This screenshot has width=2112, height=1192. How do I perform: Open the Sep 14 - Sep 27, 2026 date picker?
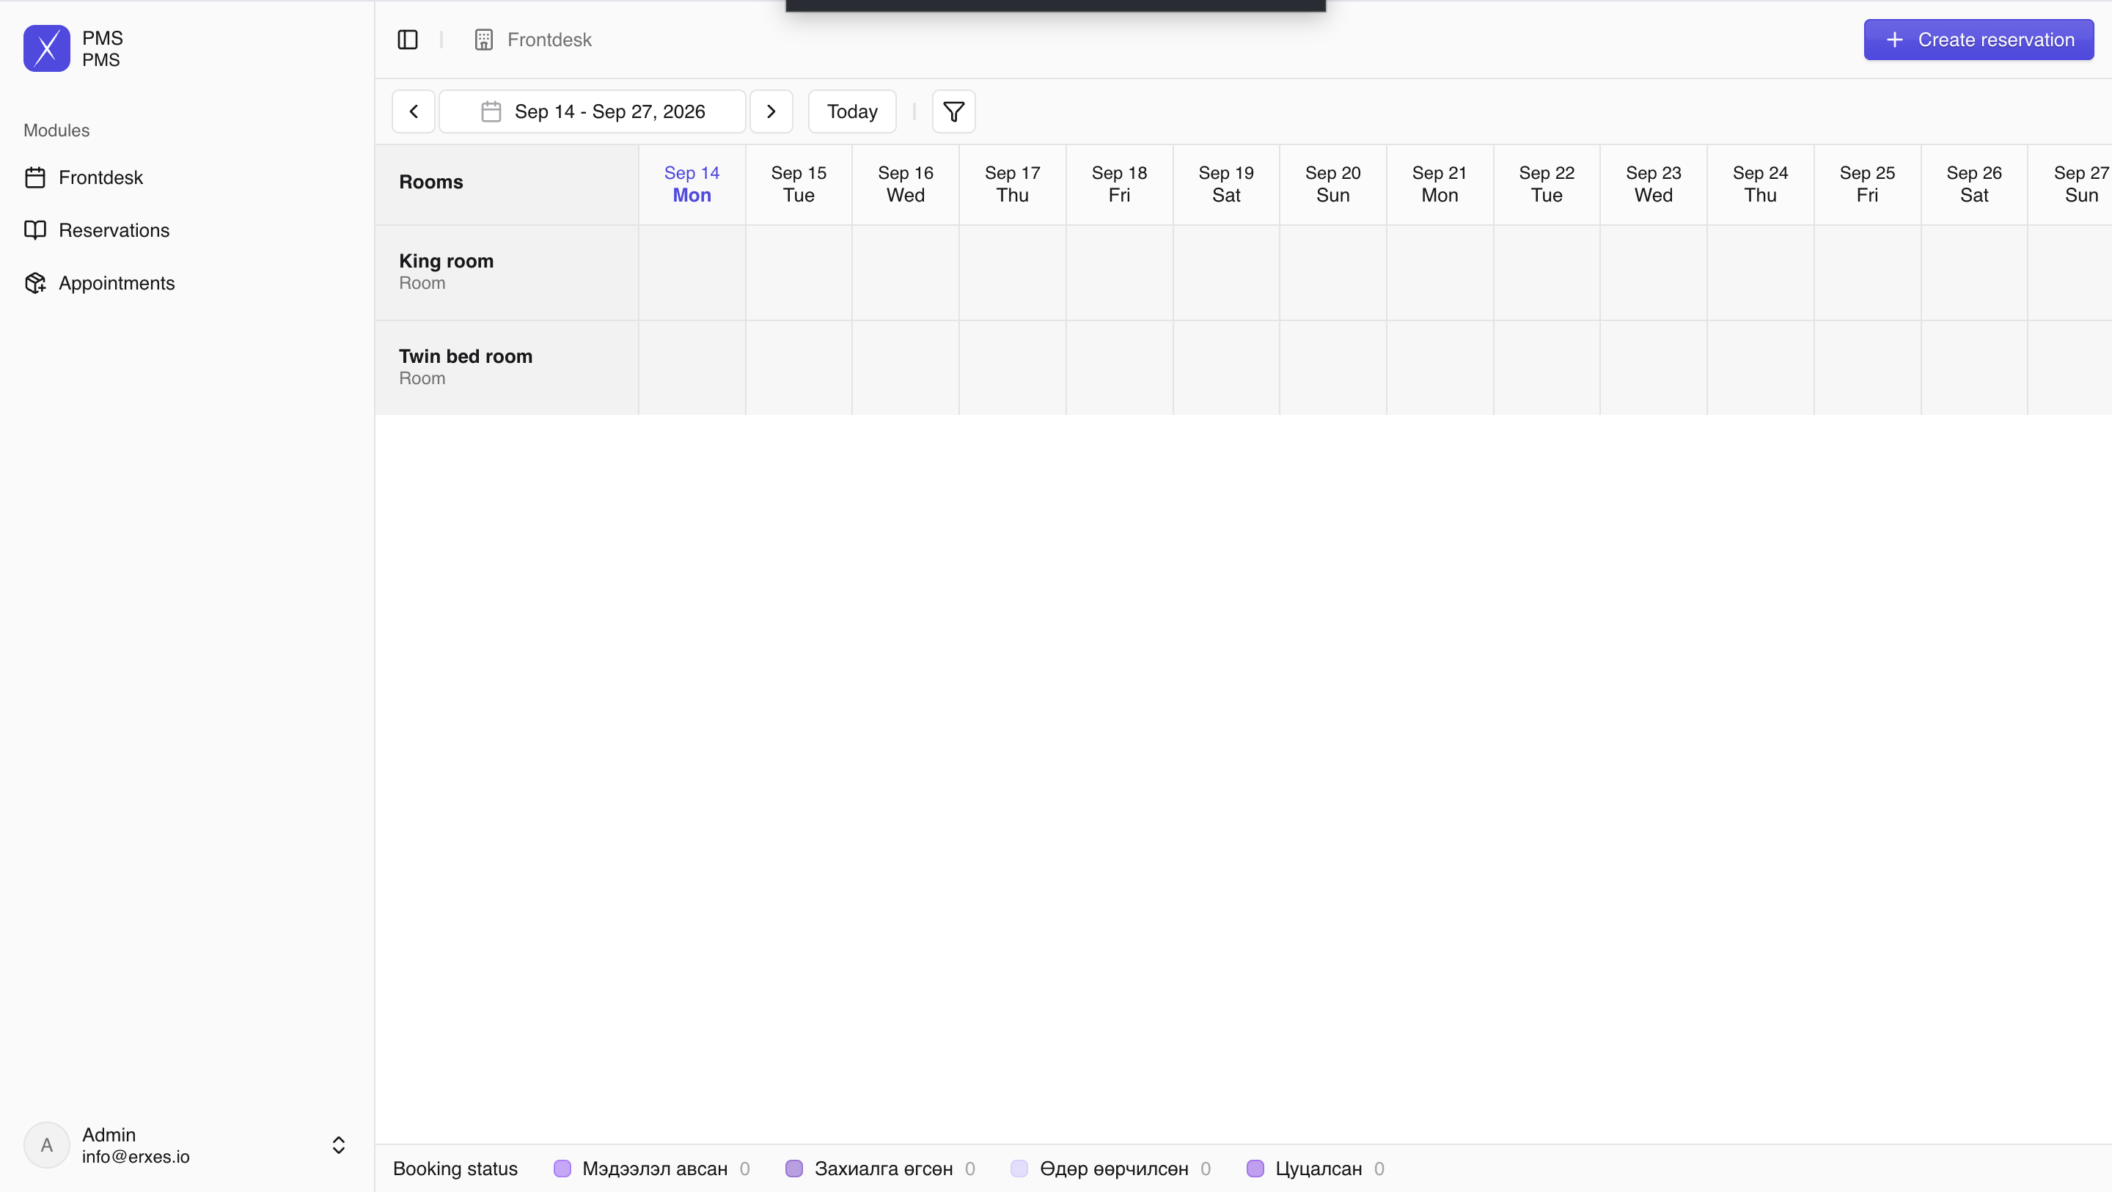[593, 111]
